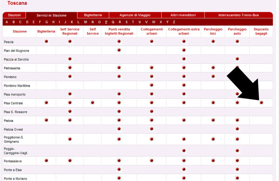Screen dimensions: 279x181
Task: Click Poggibonsi-S. Gimignano Parcheggio bici dot
Action: (213, 139)
